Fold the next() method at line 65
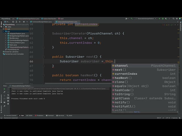Viewport: 182px width, 136px height. pyautogui.click(x=43, y=57)
